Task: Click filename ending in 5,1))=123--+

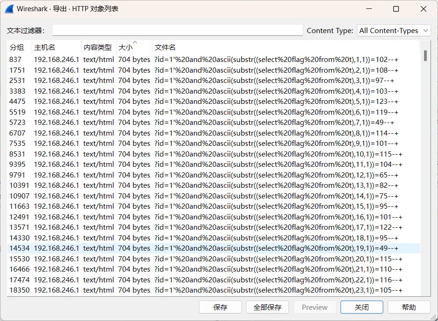Action: 276,102
